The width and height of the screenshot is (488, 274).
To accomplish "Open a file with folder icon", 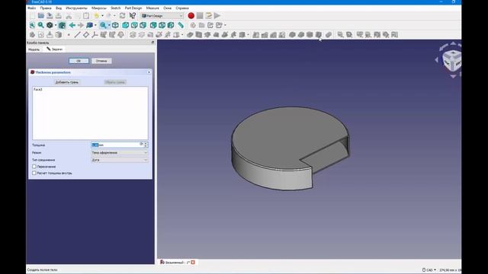I will [40, 16].
